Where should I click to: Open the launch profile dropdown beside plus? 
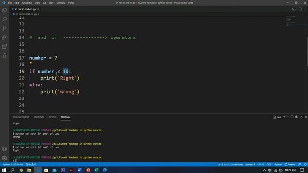click(x=288, y=117)
